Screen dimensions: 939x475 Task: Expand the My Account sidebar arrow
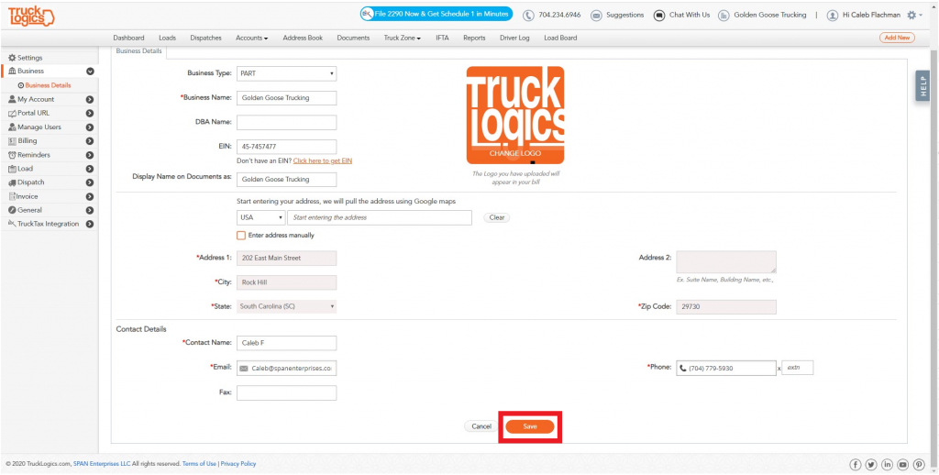[90, 99]
